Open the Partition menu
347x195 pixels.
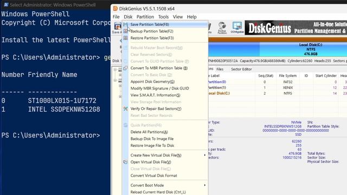(x=145, y=17)
